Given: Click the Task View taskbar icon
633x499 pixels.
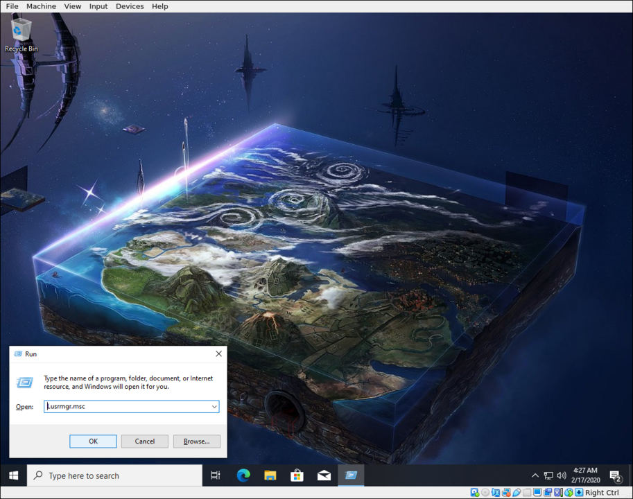Looking at the screenshot, I should 216,475.
